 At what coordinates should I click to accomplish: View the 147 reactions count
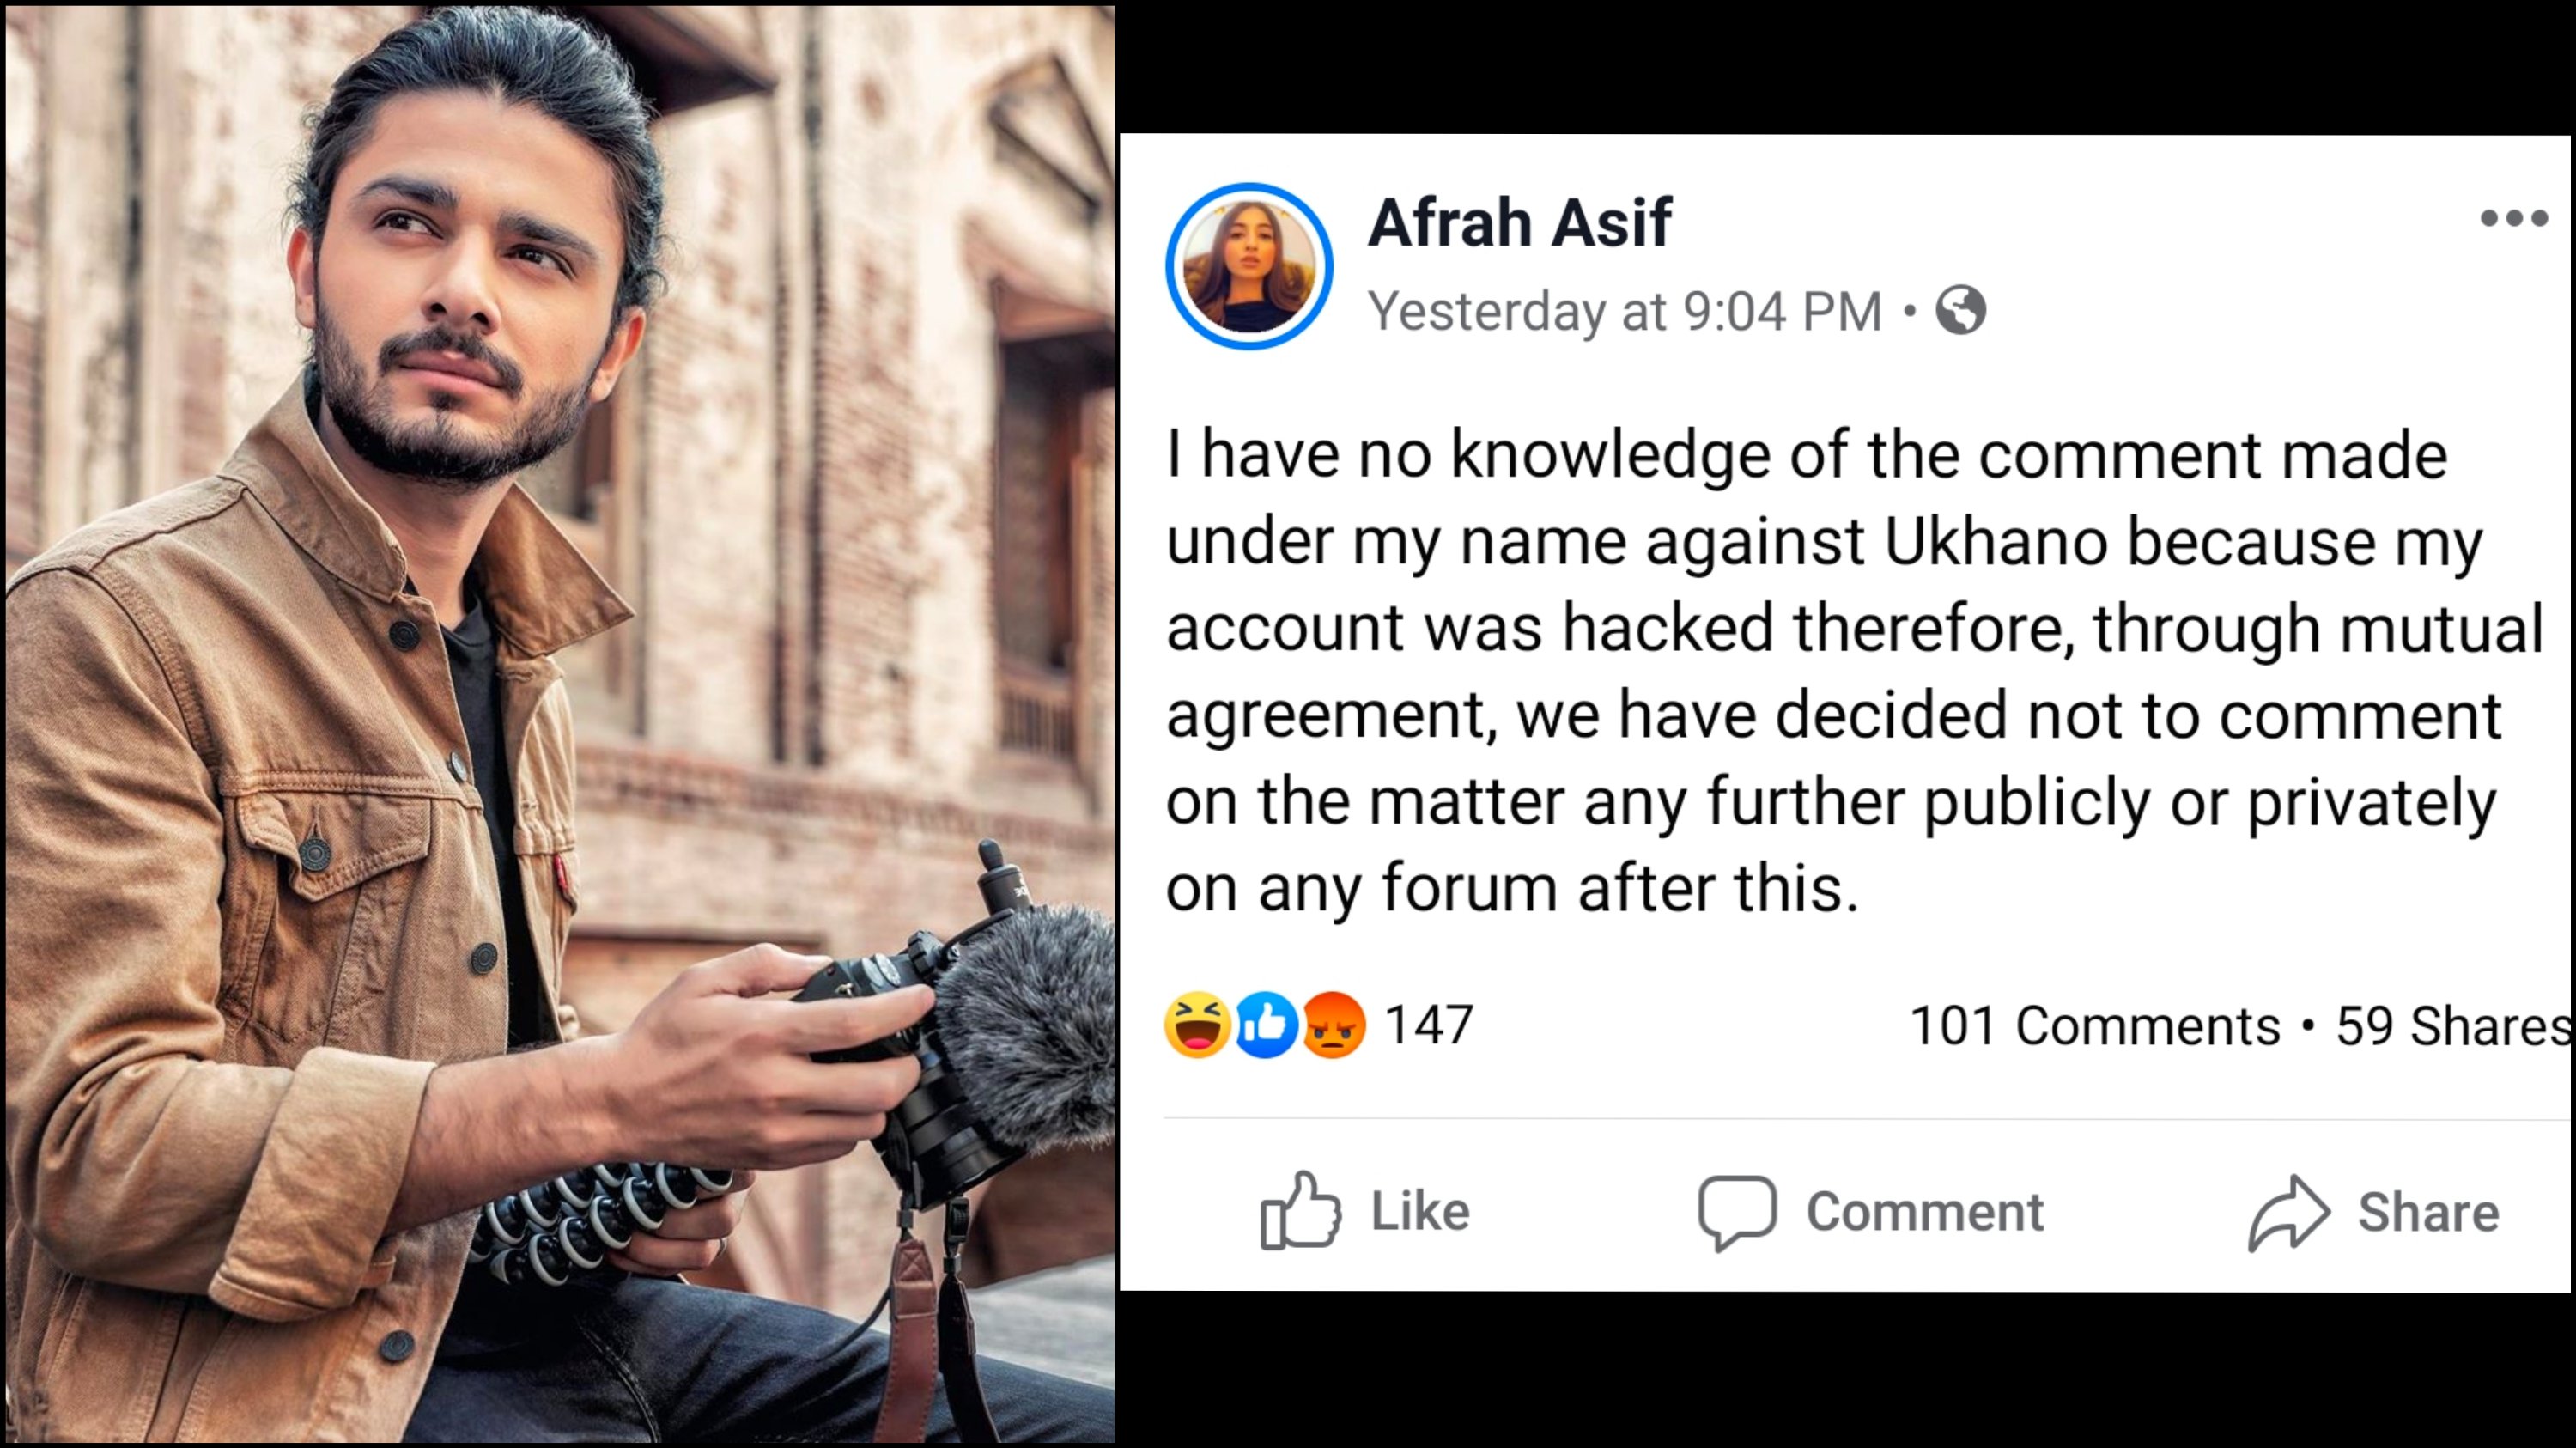point(1429,1025)
